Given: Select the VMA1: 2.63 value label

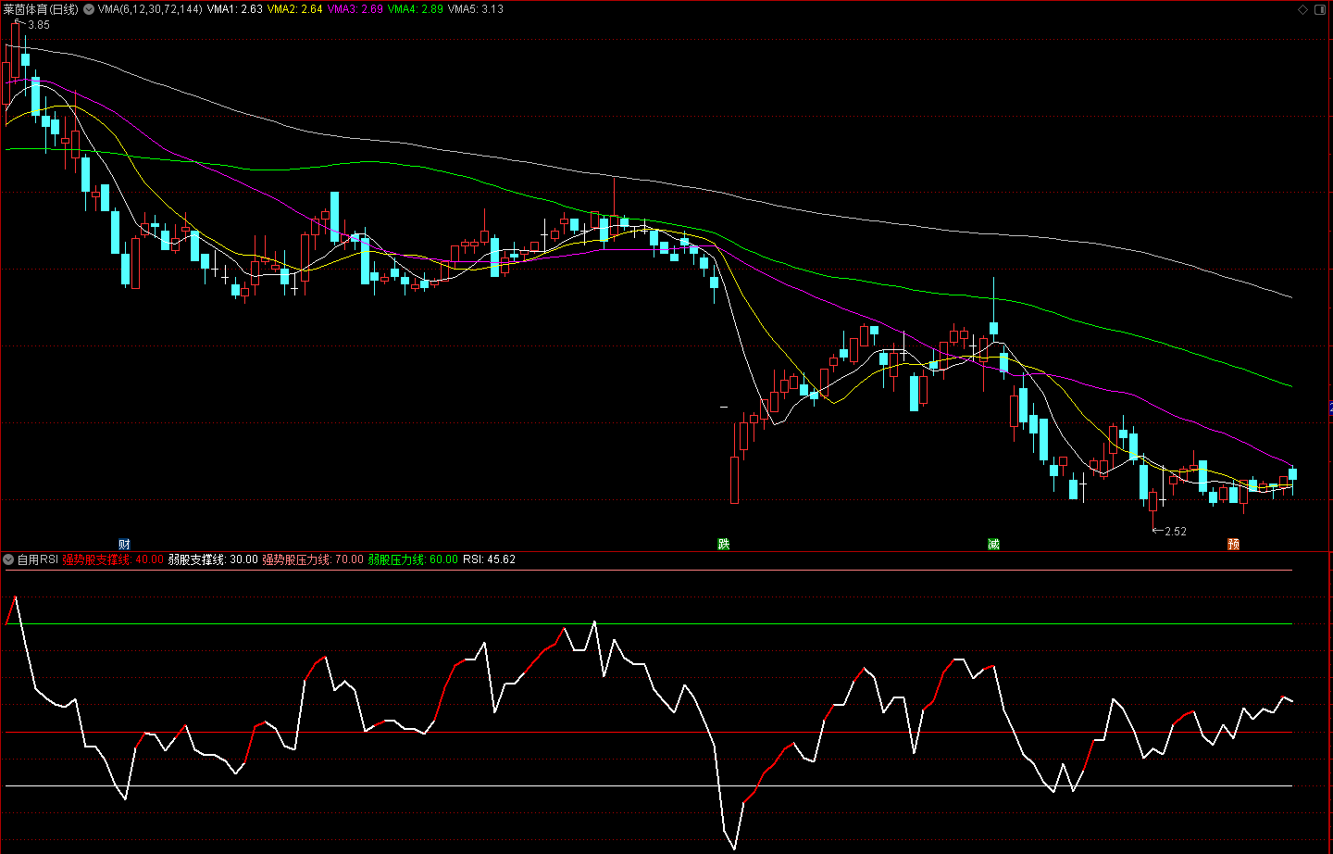Looking at the screenshot, I should [235, 9].
